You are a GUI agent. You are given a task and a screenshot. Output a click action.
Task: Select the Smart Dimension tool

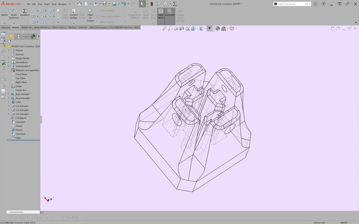pyautogui.click(x=14, y=12)
